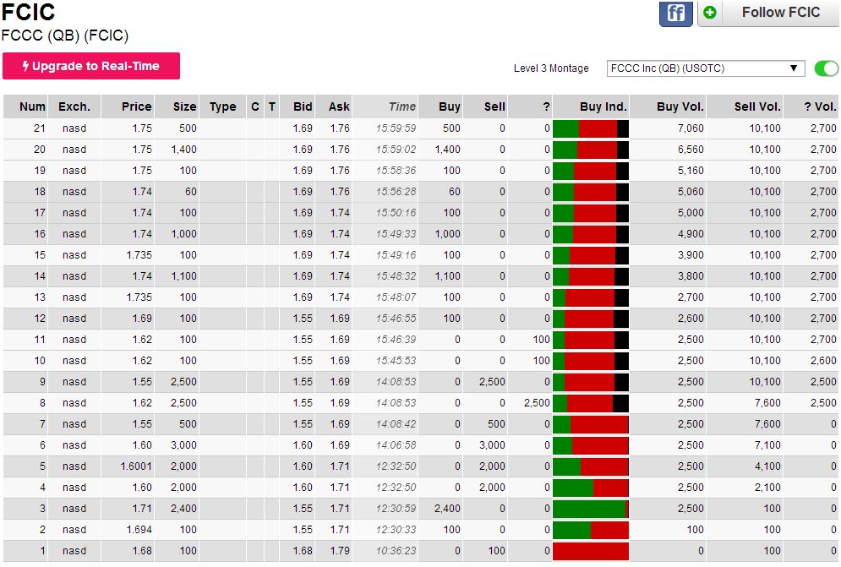This screenshot has height=567, width=841.
Task: Click size 2,400 in trade 3 row
Action: (183, 509)
